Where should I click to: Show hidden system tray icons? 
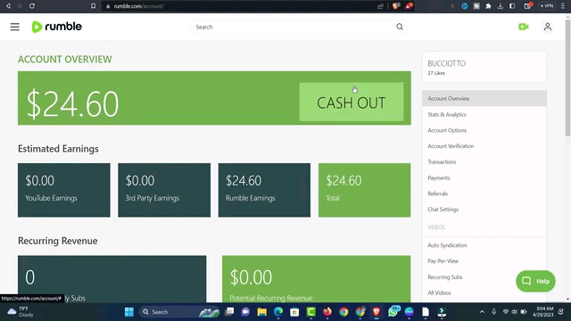pyautogui.click(x=482, y=312)
